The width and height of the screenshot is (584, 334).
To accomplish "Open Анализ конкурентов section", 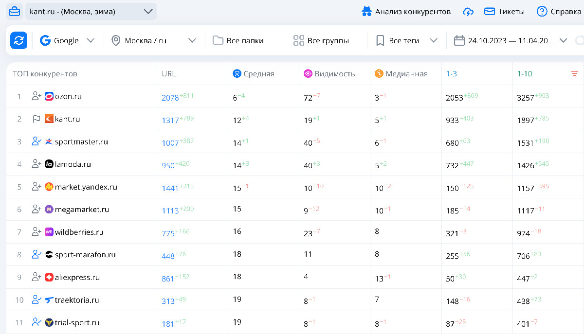I will (x=406, y=12).
